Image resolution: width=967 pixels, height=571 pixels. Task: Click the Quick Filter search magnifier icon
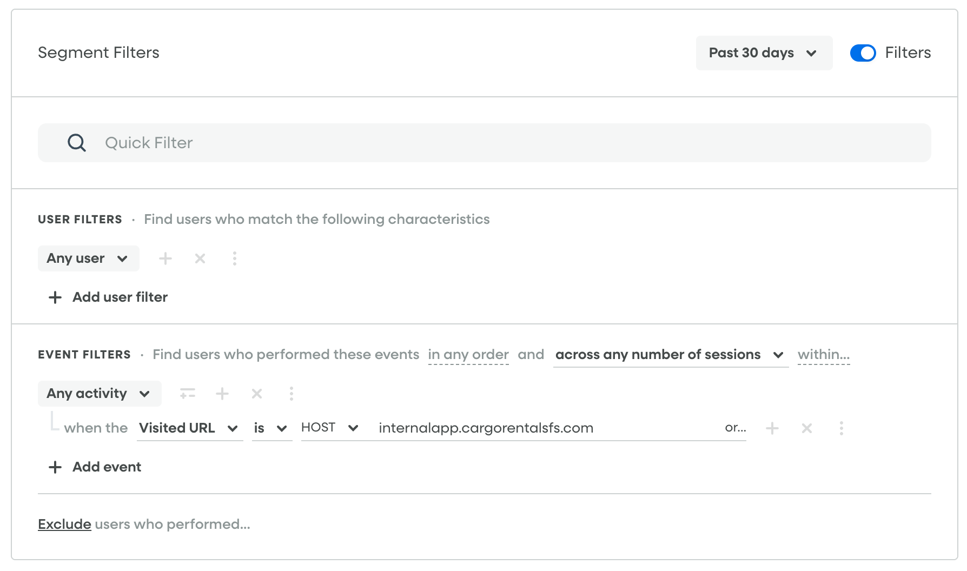coord(76,143)
